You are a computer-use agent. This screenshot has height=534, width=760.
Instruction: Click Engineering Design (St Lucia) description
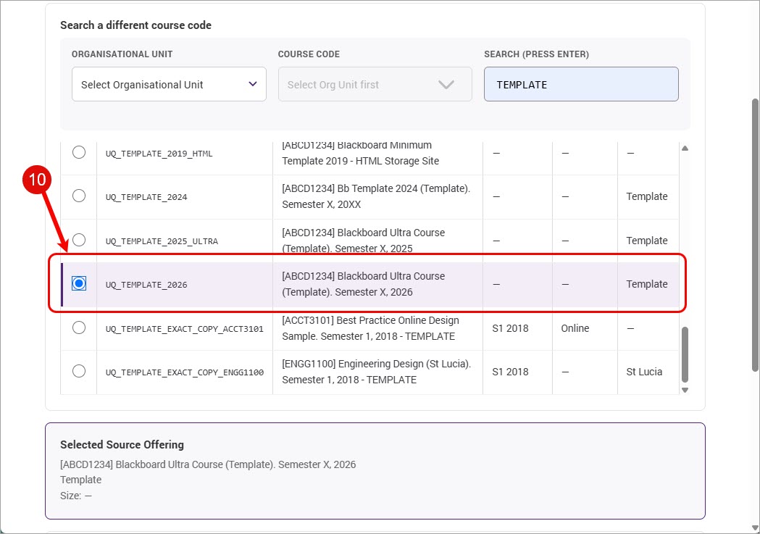[377, 372]
